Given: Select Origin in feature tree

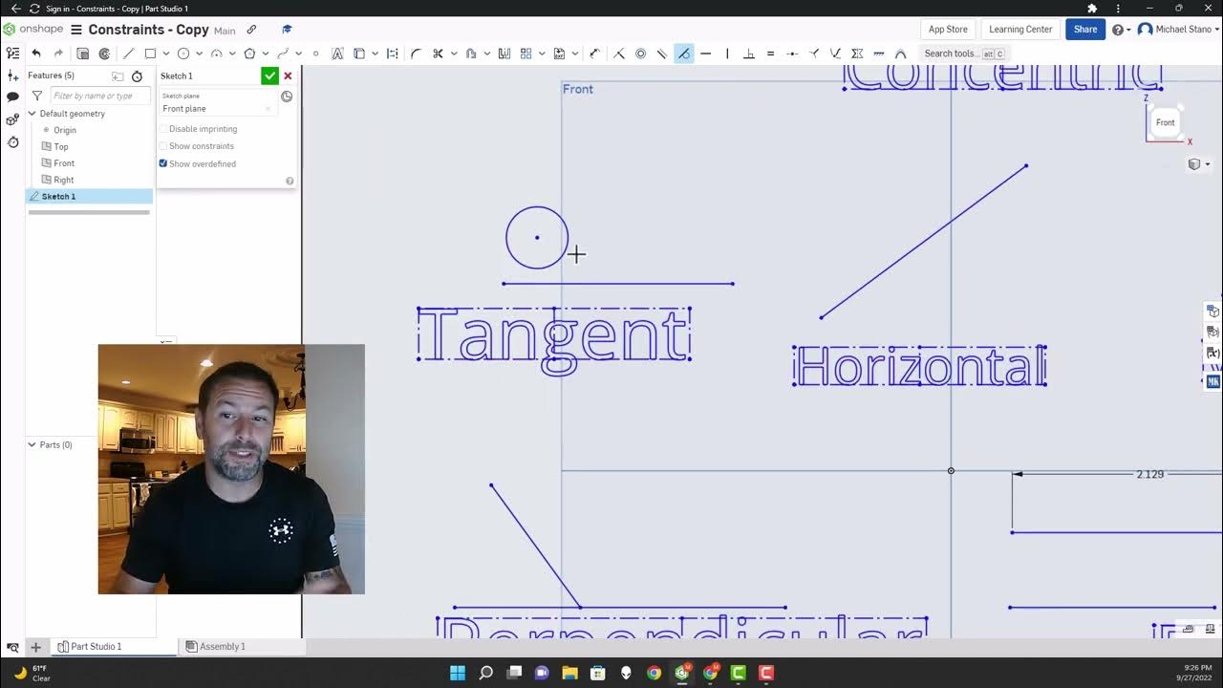Looking at the screenshot, I should coord(64,130).
